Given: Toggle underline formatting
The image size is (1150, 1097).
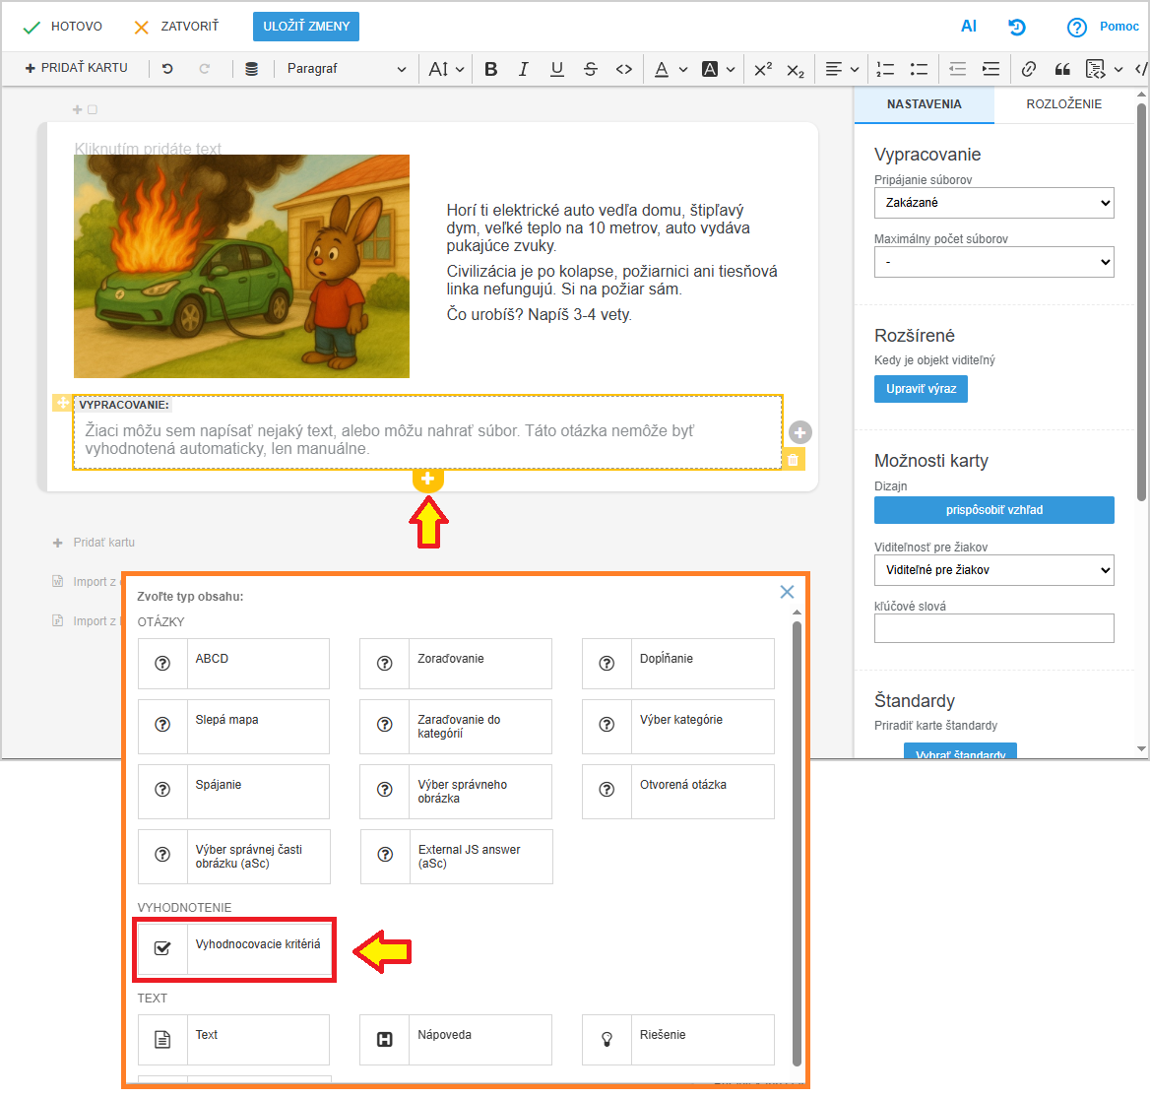Looking at the screenshot, I should [x=556, y=69].
